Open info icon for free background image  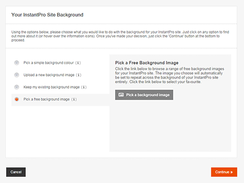pos(74,99)
